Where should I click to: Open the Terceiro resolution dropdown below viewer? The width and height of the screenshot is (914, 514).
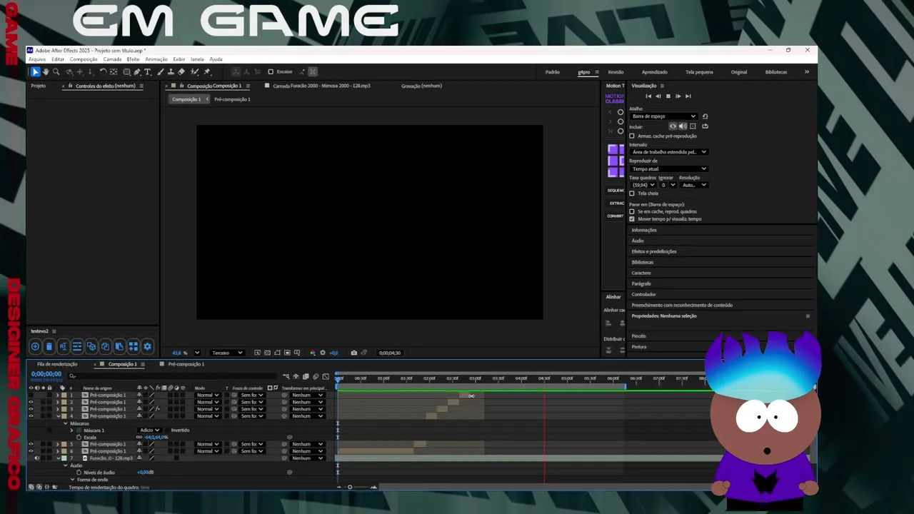point(227,353)
